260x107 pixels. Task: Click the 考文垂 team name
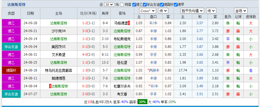tap(122, 94)
